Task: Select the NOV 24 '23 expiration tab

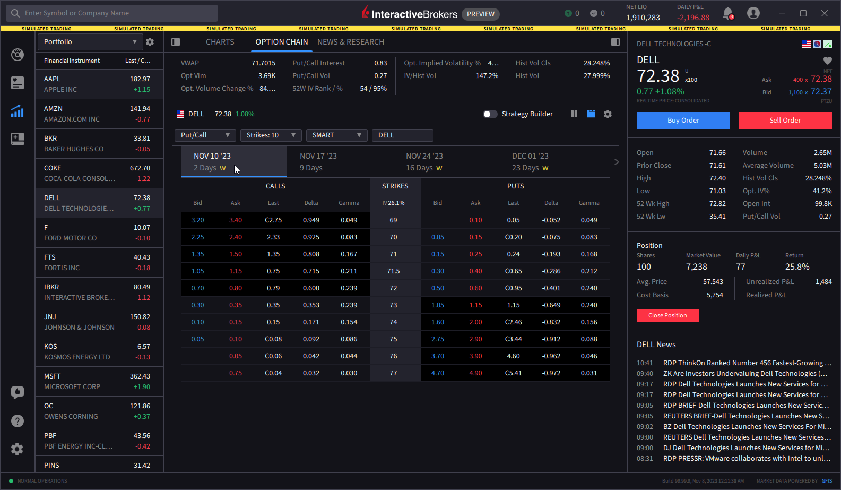Action: [x=446, y=162]
